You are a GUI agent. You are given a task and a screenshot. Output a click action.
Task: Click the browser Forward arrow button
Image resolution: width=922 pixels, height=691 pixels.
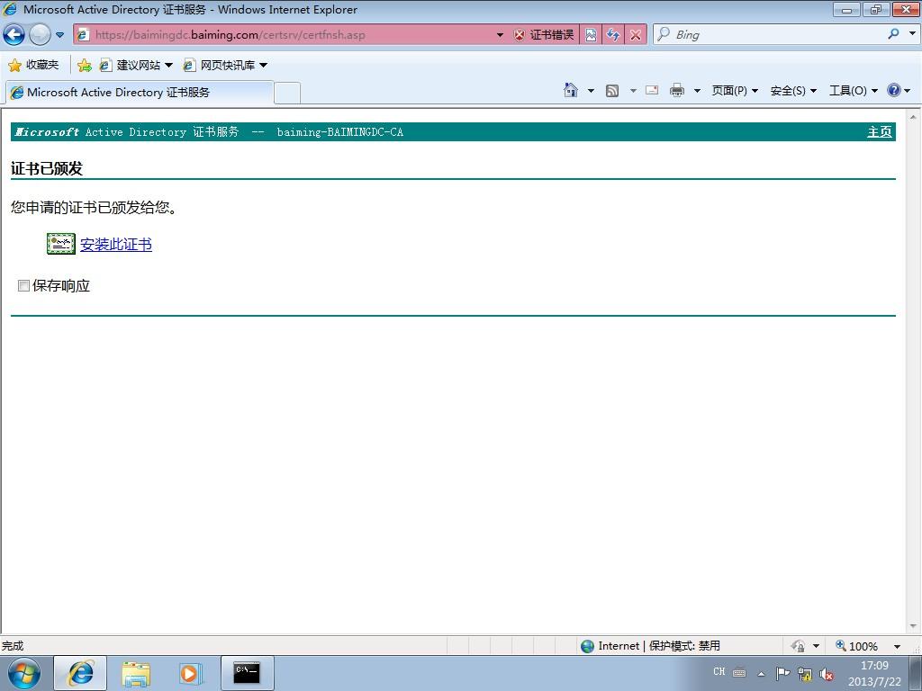coord(40,35)
